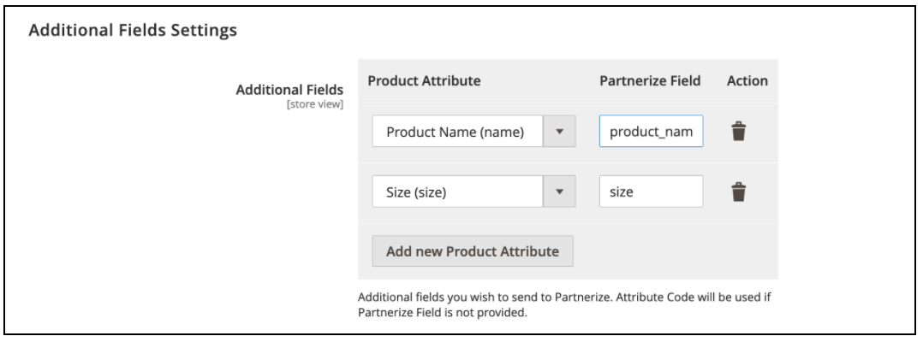Click the arrow beside Product Name (name)
Screen dimensions: 923x342
tap(559, 131)
